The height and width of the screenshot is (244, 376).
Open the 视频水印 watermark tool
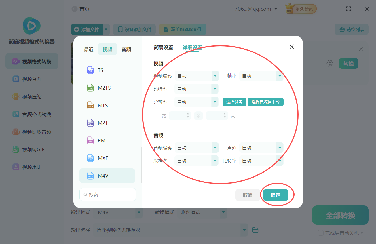click(x=31, y=167)
